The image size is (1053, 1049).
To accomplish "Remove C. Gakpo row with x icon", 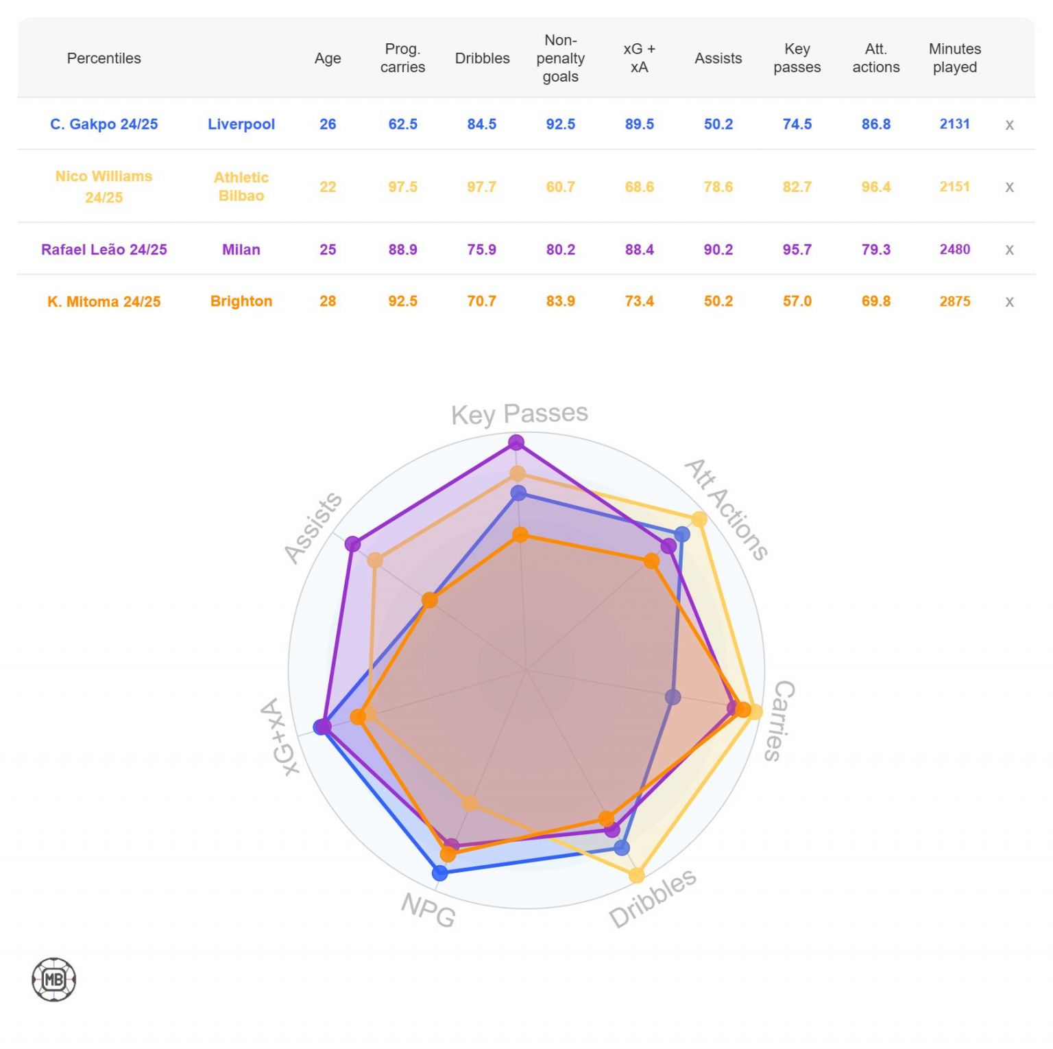I will [x=1009, y=125].
